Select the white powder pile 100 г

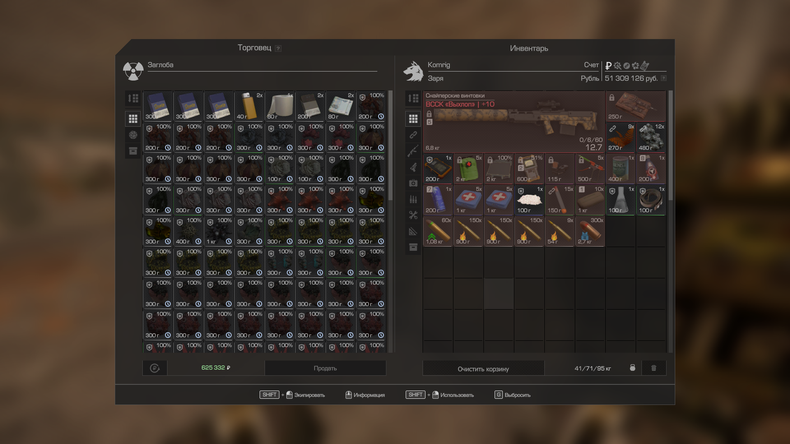pyautogui.click(x=529, y=200)
